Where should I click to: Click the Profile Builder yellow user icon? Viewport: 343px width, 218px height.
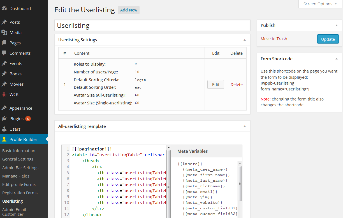[x=4, y=139]
